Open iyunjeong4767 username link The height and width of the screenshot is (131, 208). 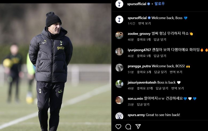coord(139,50)
